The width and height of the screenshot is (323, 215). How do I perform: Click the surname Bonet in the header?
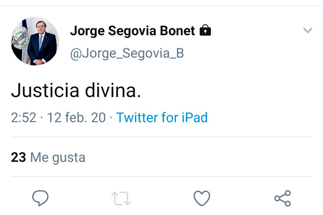177,31
